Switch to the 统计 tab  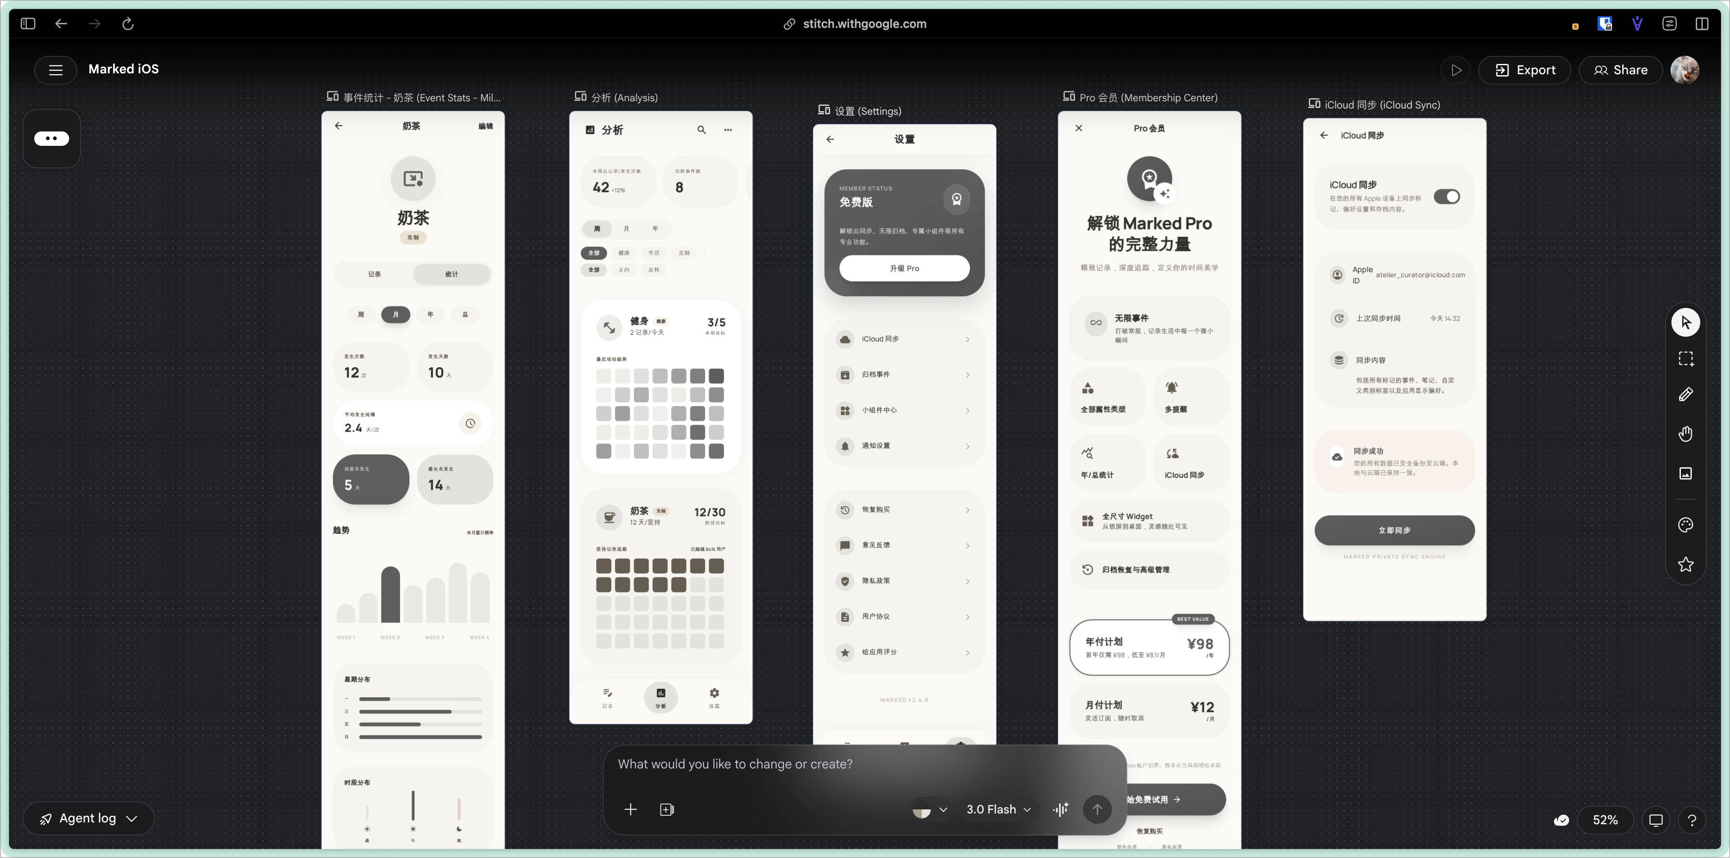point(451,274)
